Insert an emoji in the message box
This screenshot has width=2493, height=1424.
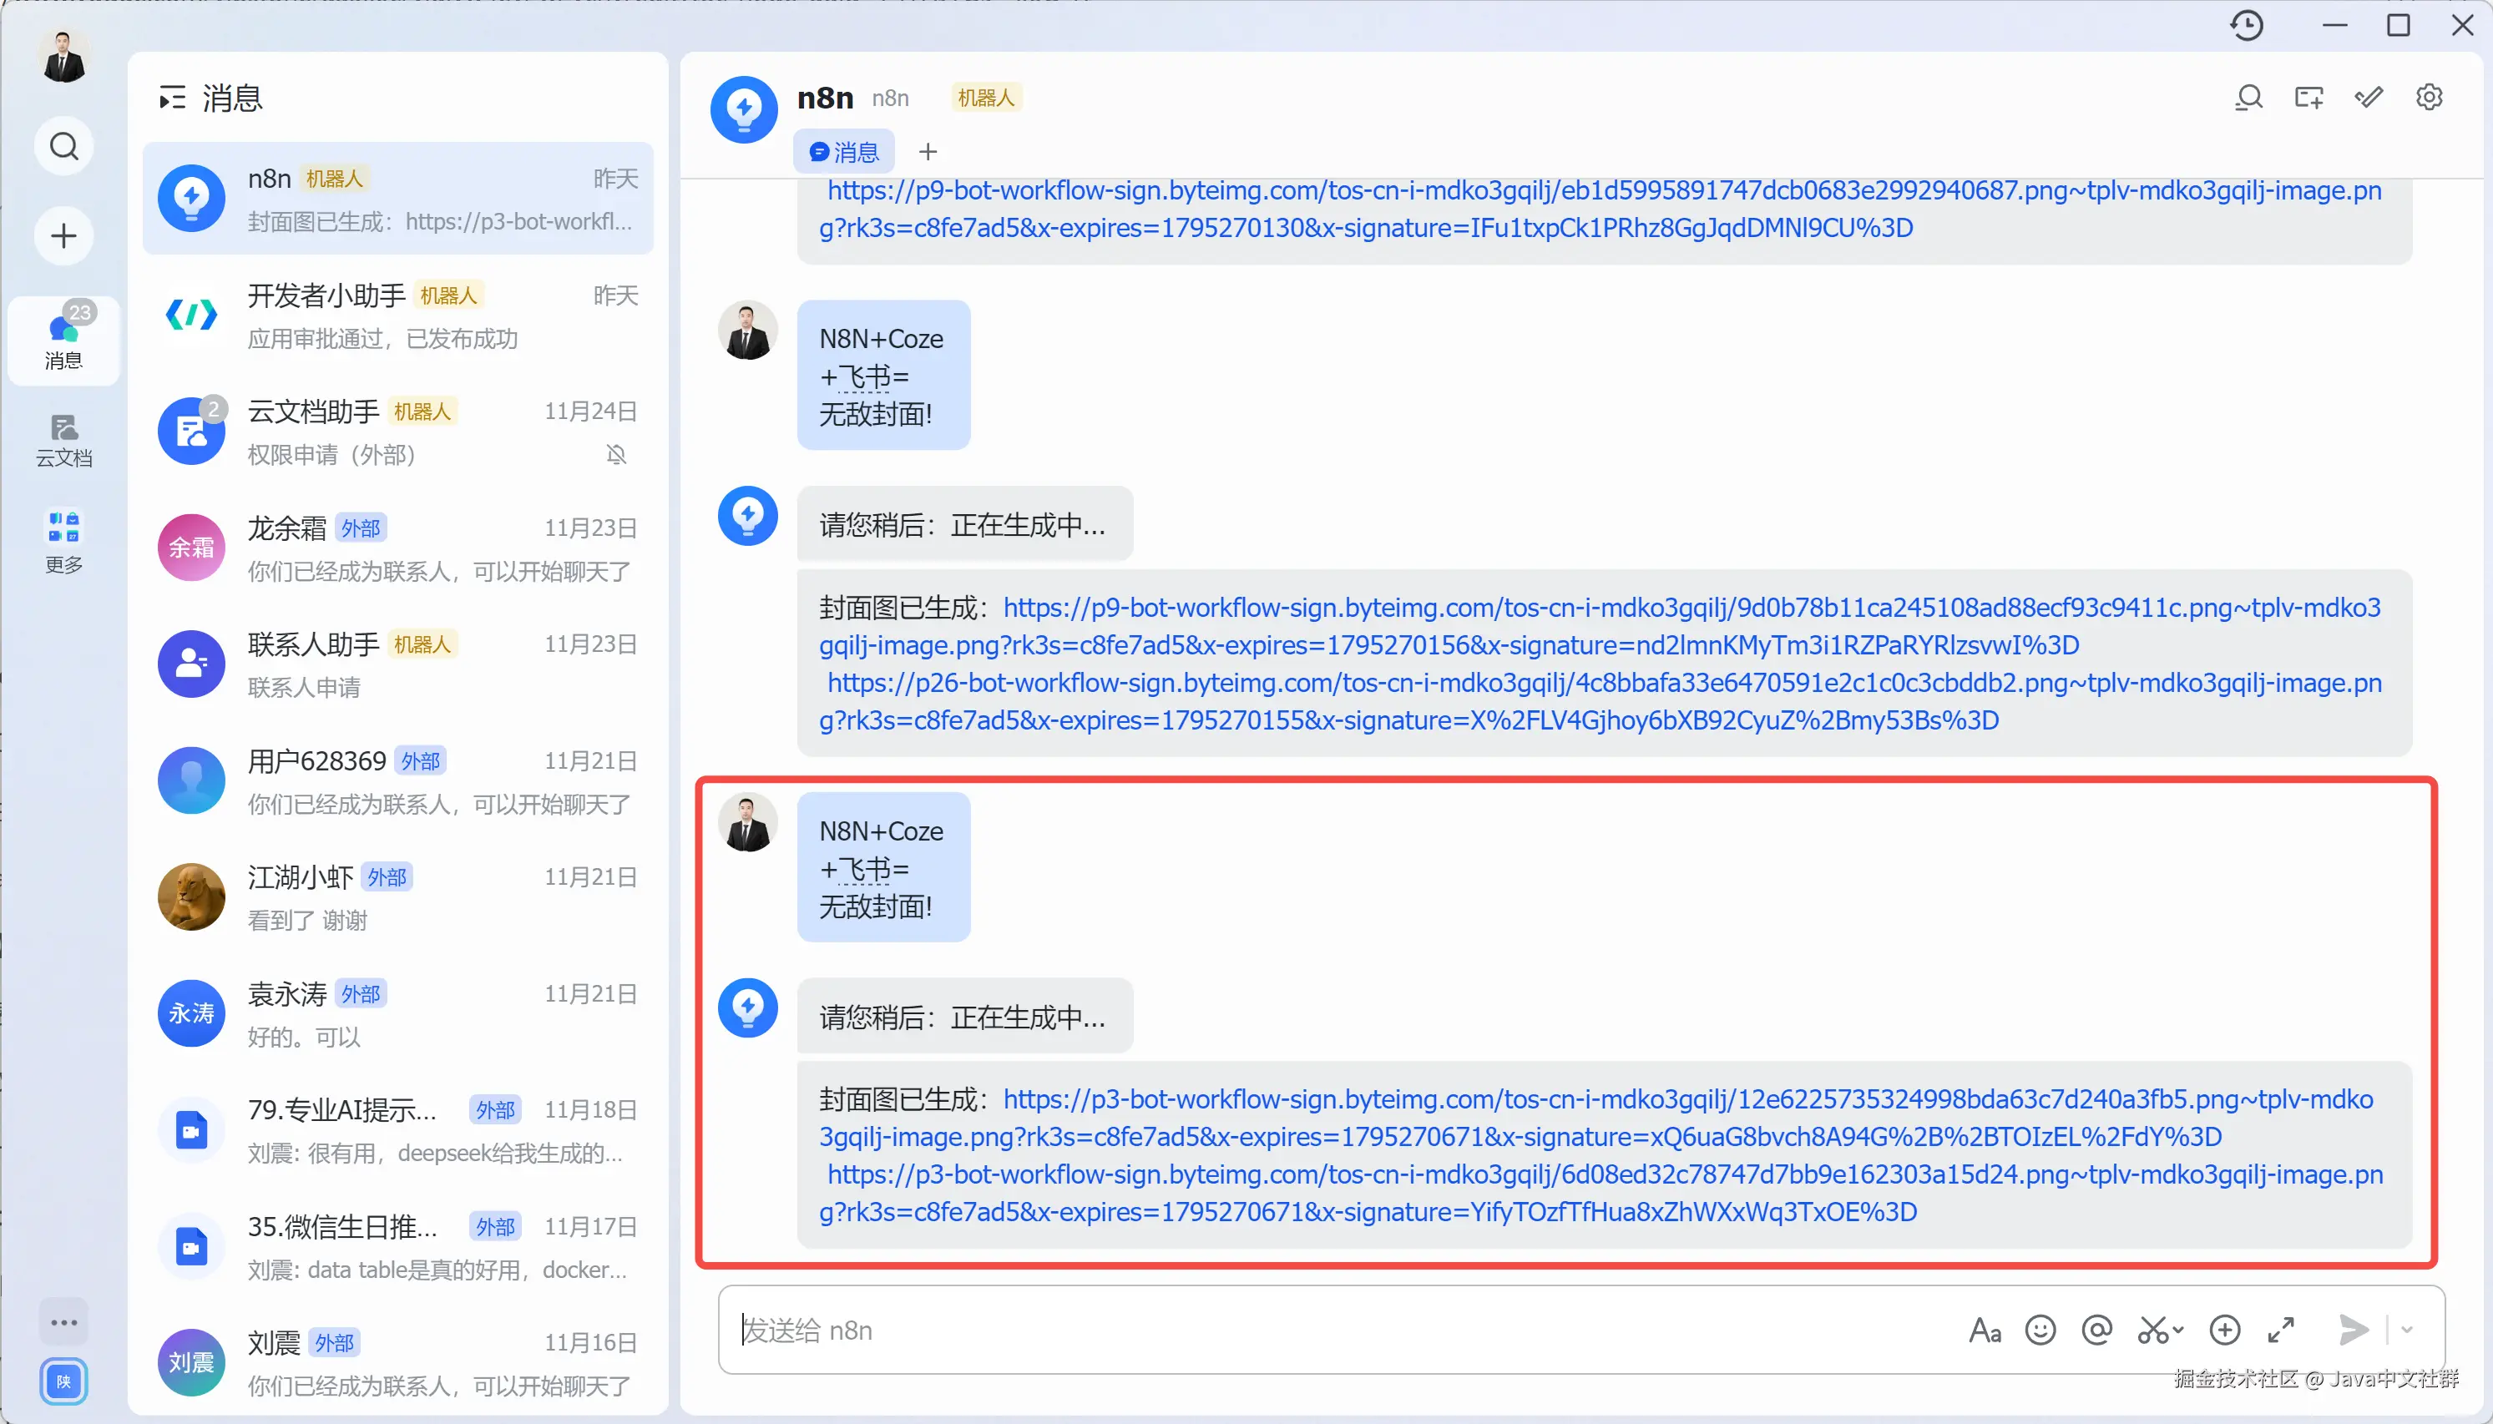[2040, 1331]
